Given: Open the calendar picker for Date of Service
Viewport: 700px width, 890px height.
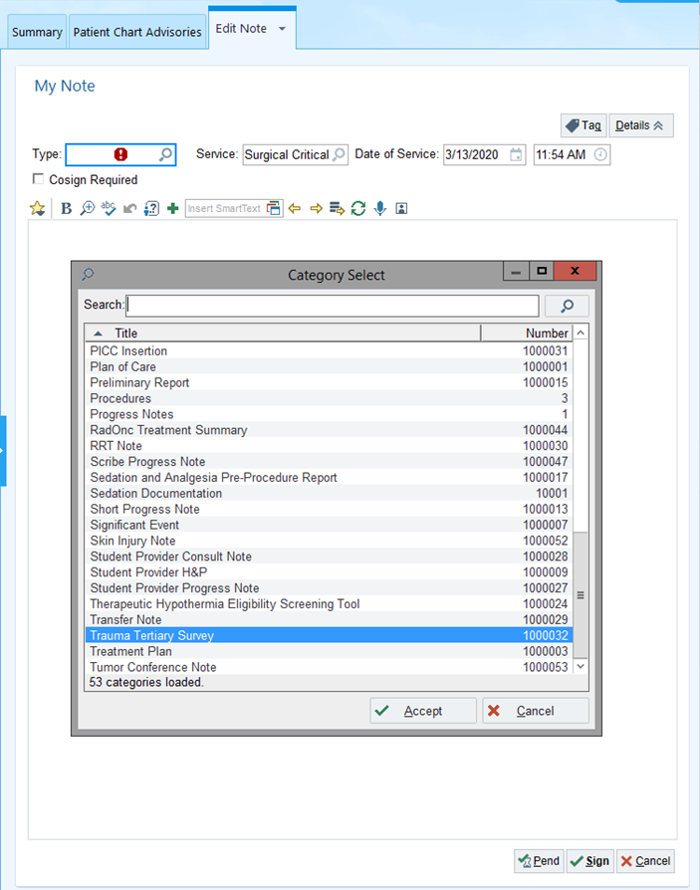Looking at the screenshot, I should 516,154.
